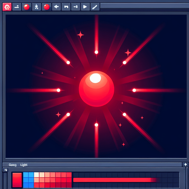
Task: Click the vertical scrollbar beside the palette grid
Action: [x=187, y=178]
